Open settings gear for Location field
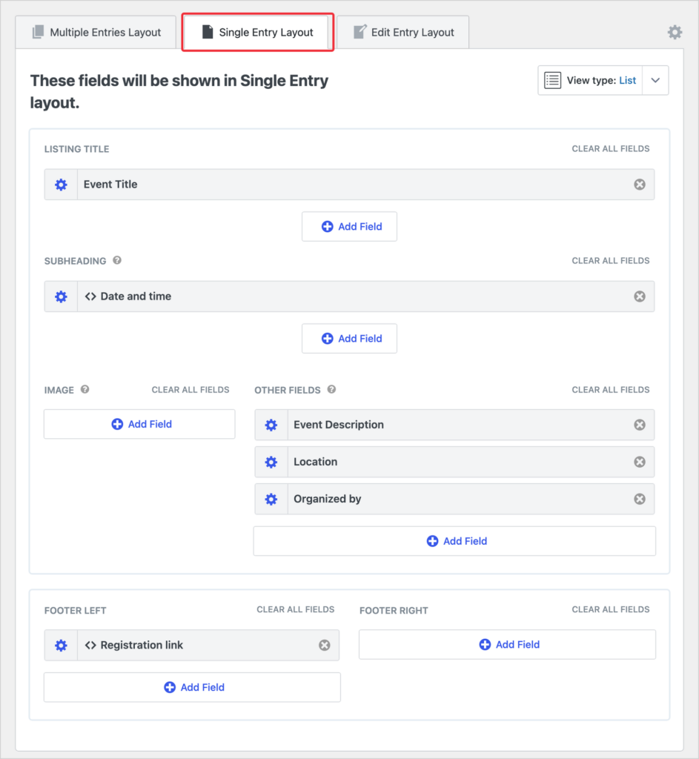699x759 pixels. tap(271, 463)
